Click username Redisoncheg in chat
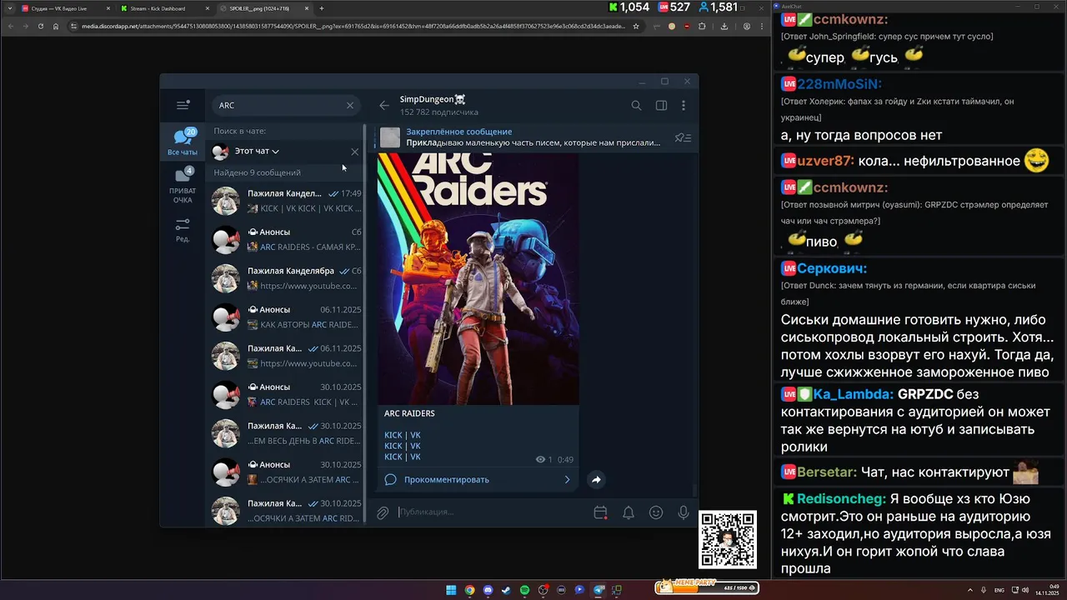This screenshot has height=600, width=1067. (843, 498)
